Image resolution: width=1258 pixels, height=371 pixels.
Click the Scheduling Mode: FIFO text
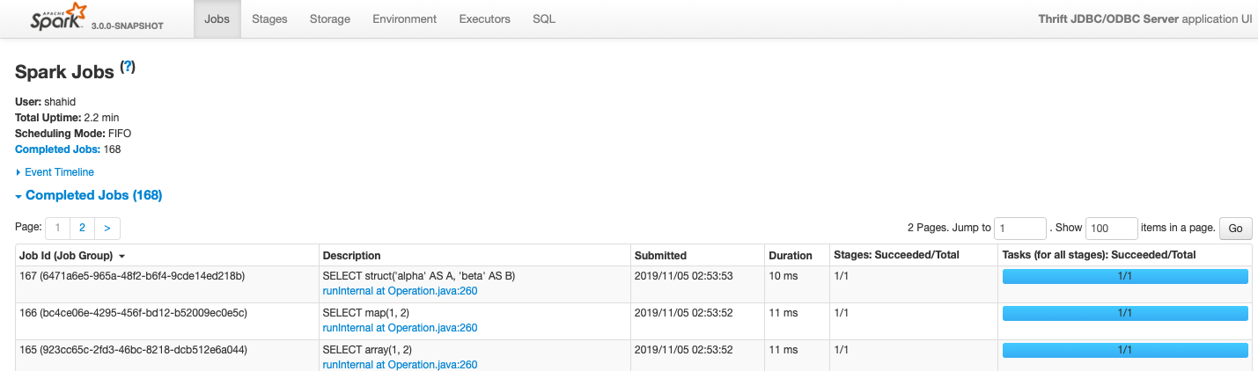click(73, 134)
